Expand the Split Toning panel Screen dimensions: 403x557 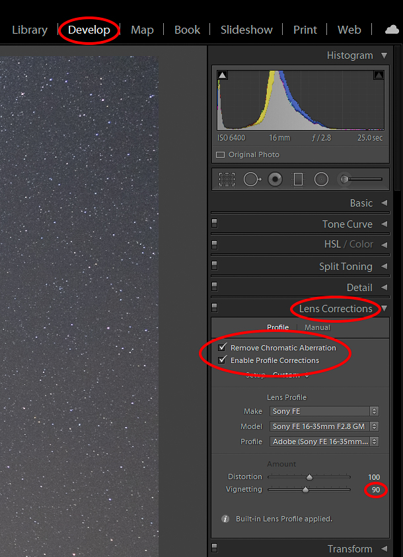pos(384,266)
